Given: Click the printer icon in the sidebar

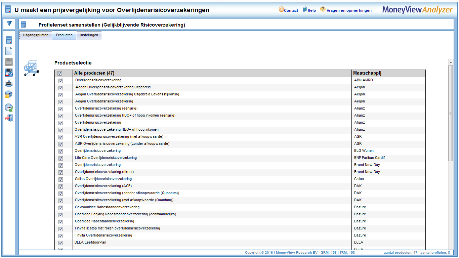Looking at the screenshot, I should click(9, 84).
